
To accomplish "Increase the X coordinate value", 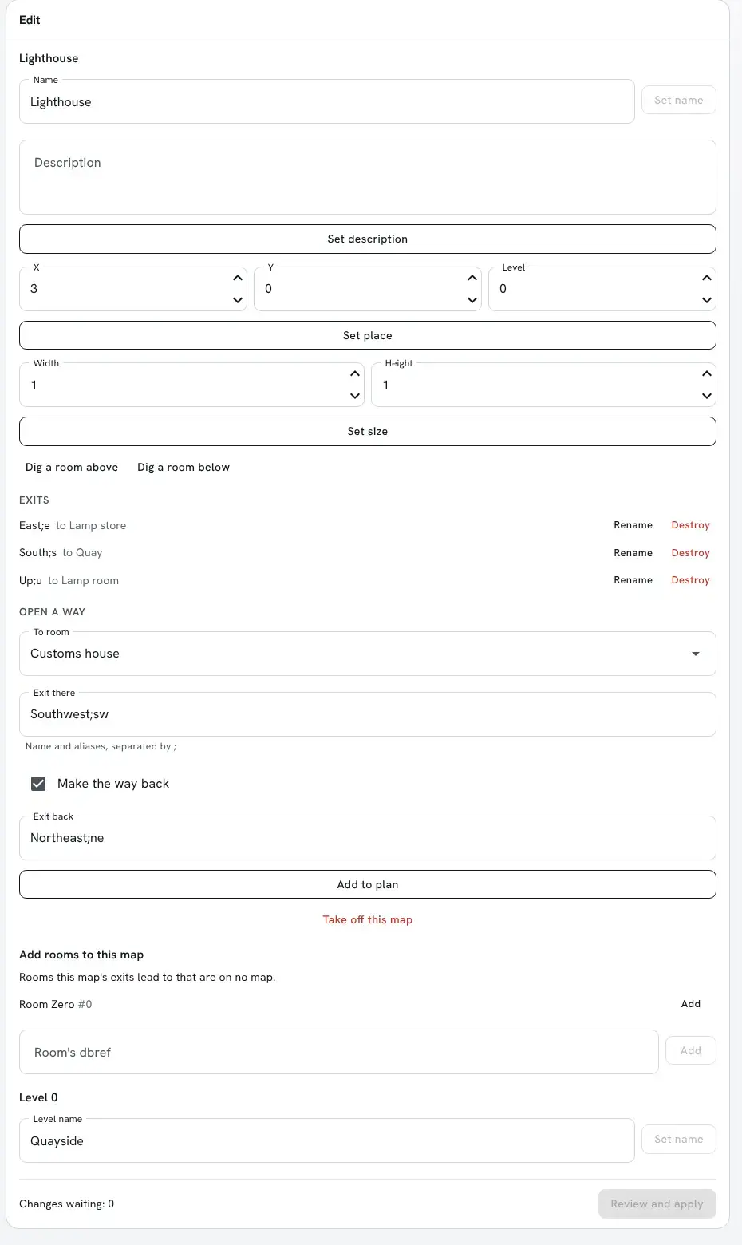I will (x=238, y=278).
